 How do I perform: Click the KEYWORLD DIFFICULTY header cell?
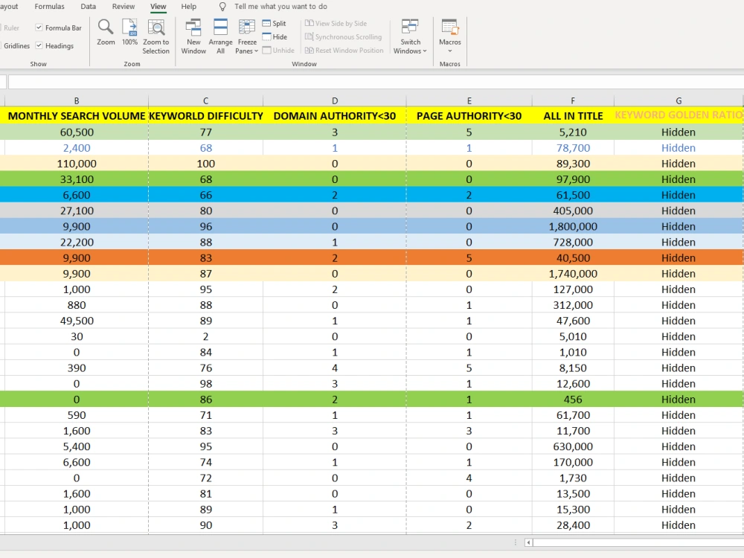[x=205, y=116]
